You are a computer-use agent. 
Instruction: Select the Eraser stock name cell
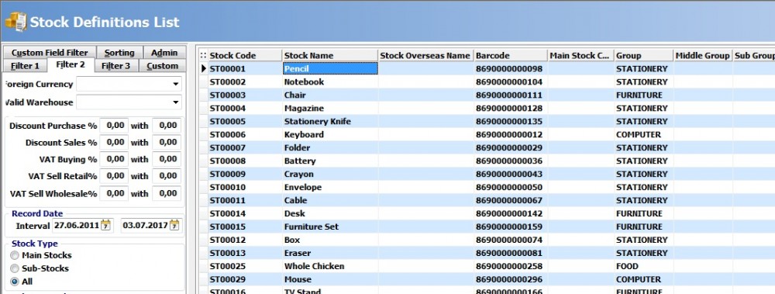[330, 253]
